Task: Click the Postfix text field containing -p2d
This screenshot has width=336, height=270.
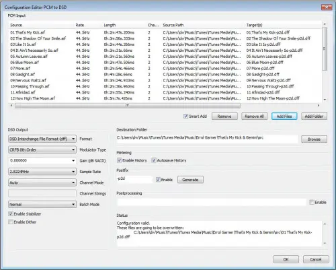Action: 134,179
